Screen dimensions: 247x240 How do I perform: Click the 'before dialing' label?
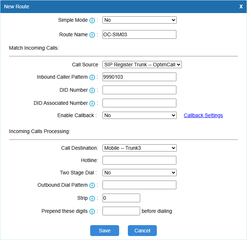pos(157,211)
